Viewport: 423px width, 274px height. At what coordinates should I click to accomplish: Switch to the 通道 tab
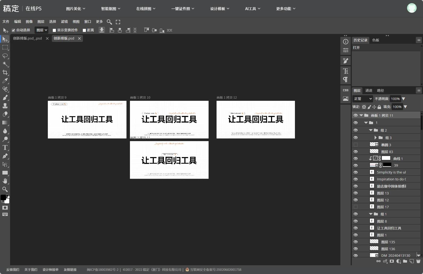pyautogui.click(x=369, y=90)
